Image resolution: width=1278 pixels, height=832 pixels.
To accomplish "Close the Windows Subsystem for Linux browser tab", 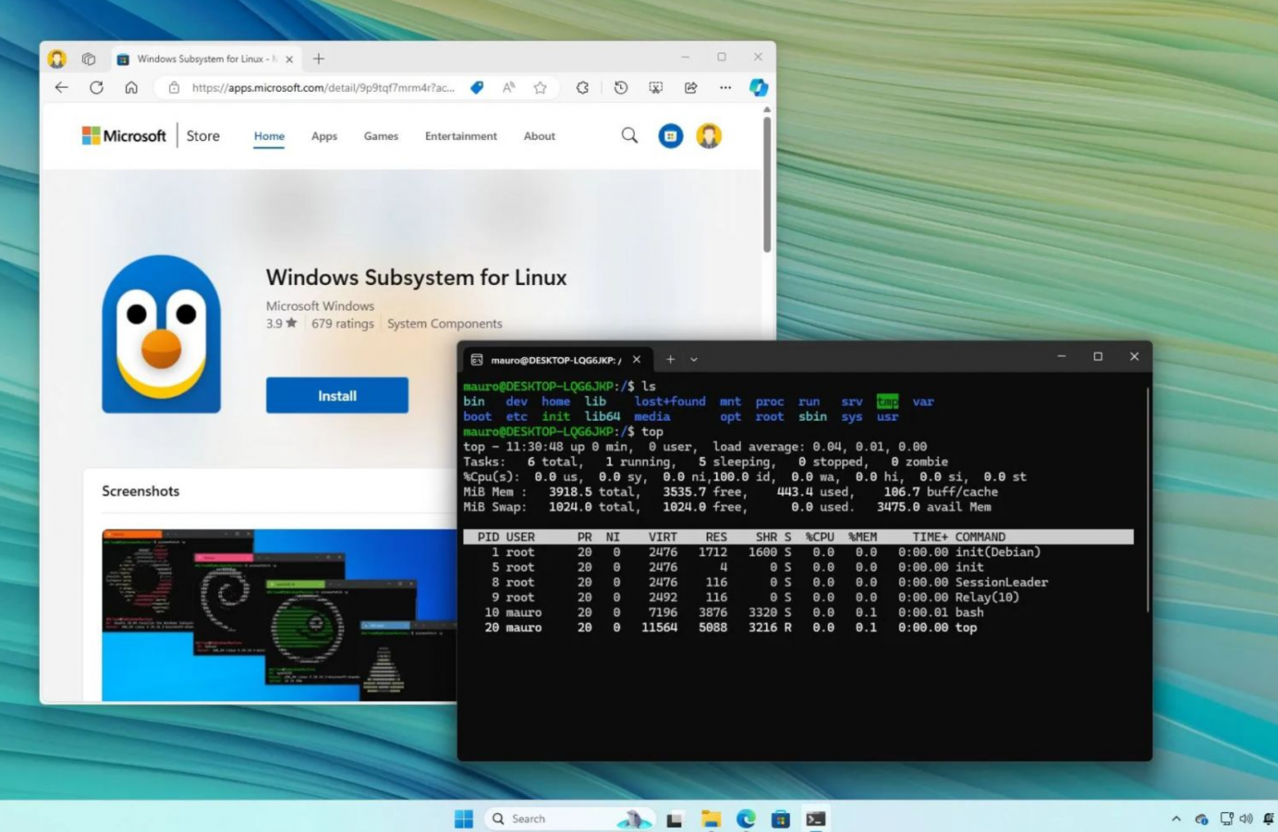I will click(x=289, y=59).
